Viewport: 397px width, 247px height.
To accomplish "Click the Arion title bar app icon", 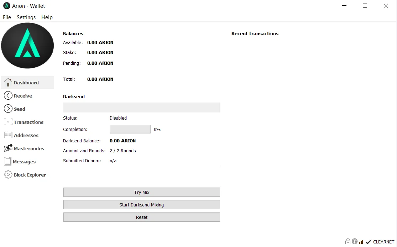I will click(x=6, y=6).
